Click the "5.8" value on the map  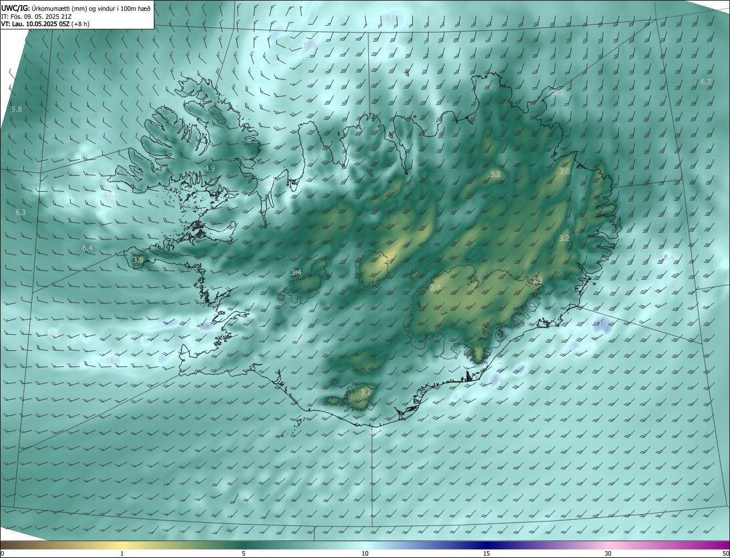coord(17,109)
